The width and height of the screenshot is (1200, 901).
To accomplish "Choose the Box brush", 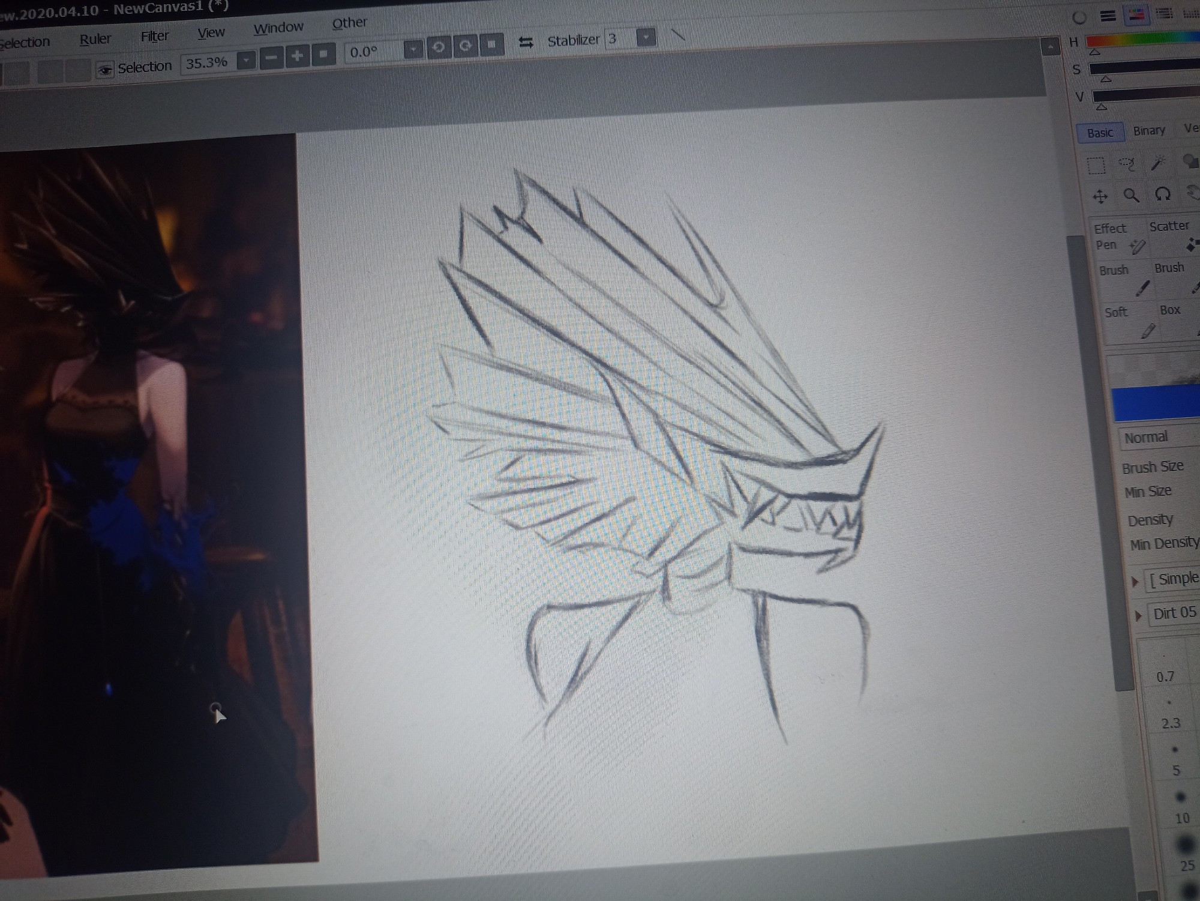I will pos(1179,321).
